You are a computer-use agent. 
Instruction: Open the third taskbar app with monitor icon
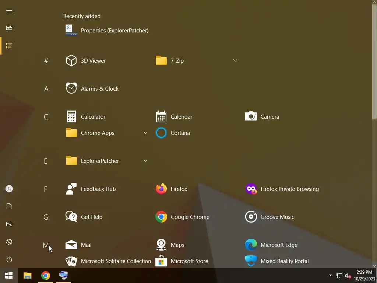coord(63,276)
